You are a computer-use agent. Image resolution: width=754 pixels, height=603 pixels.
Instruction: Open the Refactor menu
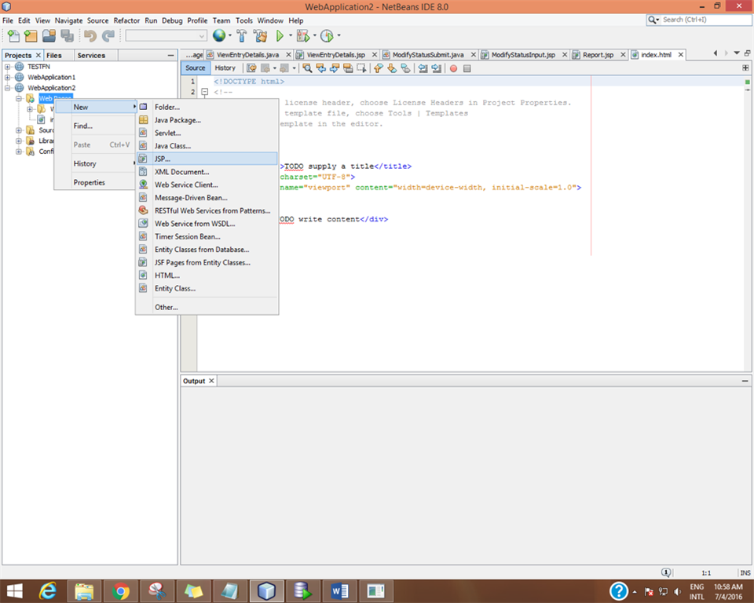(126, 20)
